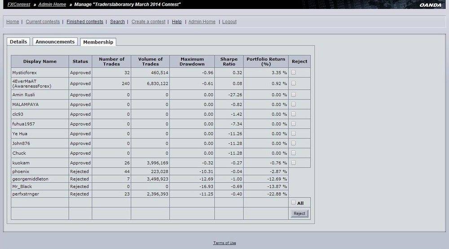The image size is (449, 249).
Task: Click the Sharpe Ratio header
Action: (x=229, y=61)
